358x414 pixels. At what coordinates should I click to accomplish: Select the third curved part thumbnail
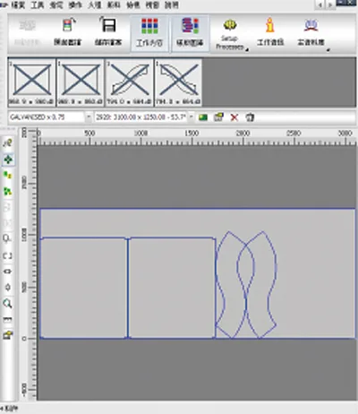point(130,82)
